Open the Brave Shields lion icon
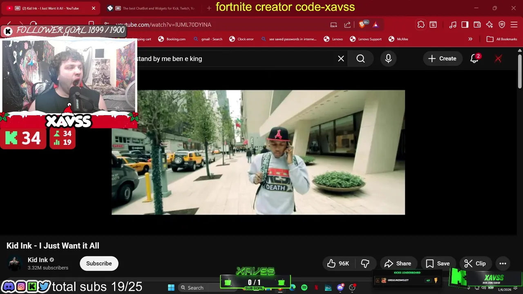 tap(362, 25)
